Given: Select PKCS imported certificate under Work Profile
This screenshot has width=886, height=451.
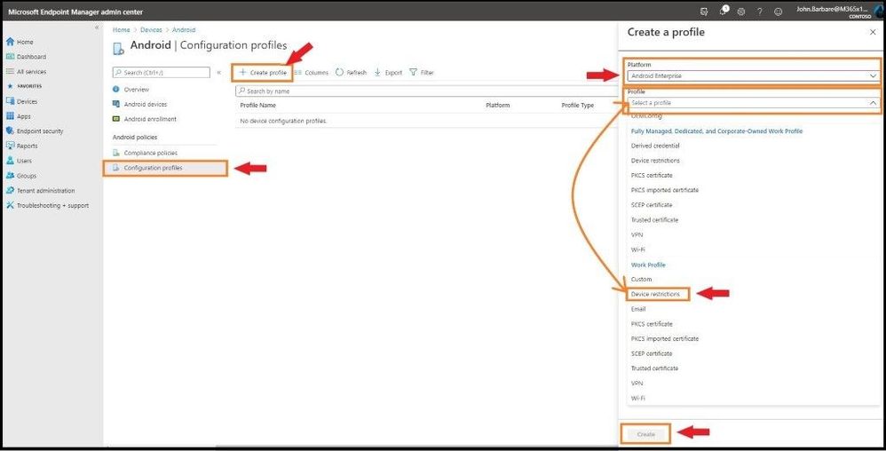Looking at the screenshot, I should 664,338.
